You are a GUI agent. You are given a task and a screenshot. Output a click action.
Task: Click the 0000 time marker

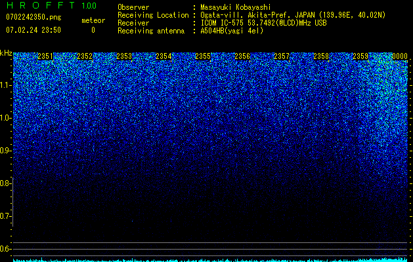click(x=400, y=56)
